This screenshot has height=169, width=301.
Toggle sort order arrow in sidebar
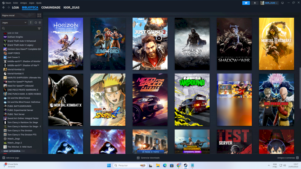(31, 23)
